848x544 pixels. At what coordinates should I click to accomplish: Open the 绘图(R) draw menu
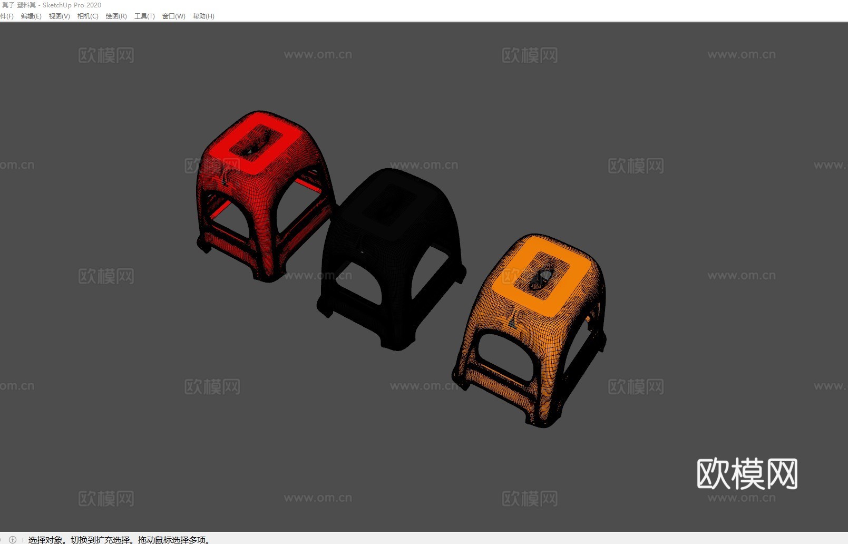116,16
